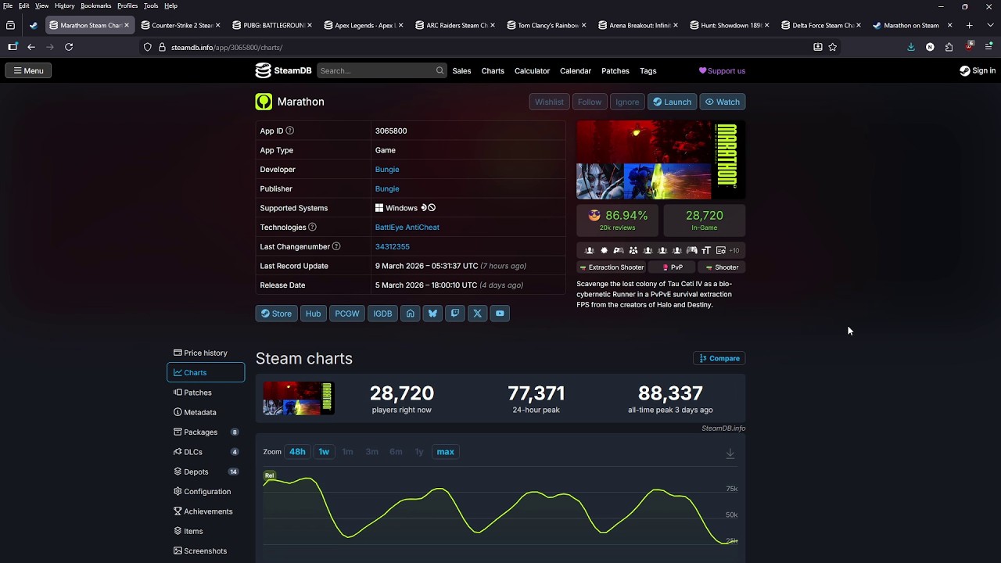Viewport: 1001px width, 563px height.
Task: Open the hamburger Menu button
Action: click(28, 70)
